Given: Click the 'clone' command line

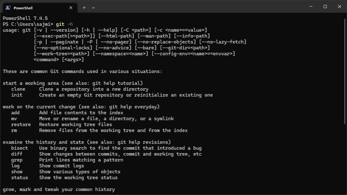Looking at the screenshot, I should (x=80, y=89).
